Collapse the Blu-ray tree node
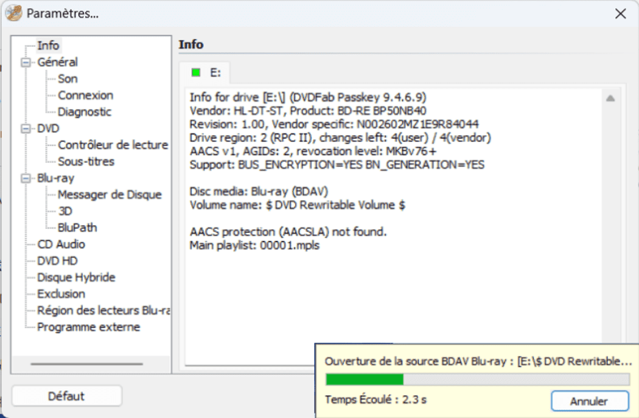Screen dimensions: 639x418 point(26,178)
